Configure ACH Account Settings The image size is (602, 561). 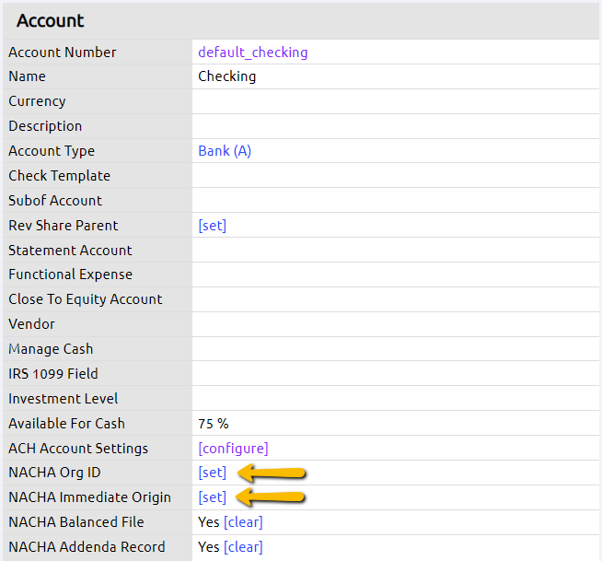[233, 449]
